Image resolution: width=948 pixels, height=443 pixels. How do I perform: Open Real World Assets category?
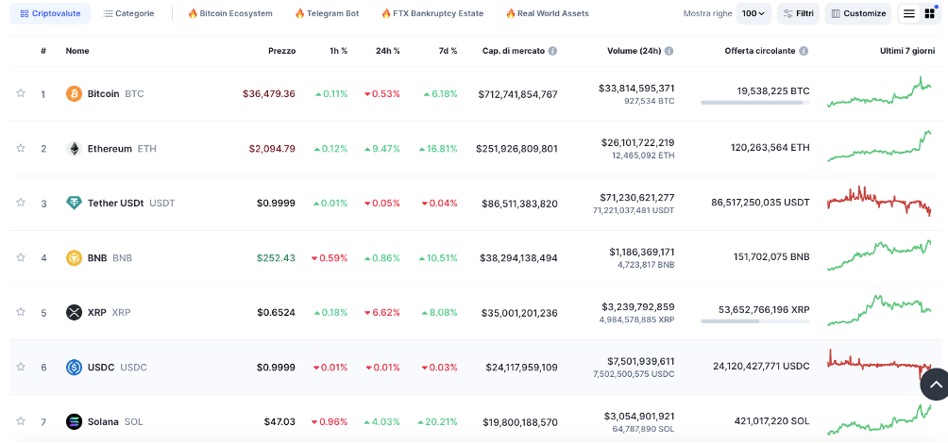click(x=547, y=13)
